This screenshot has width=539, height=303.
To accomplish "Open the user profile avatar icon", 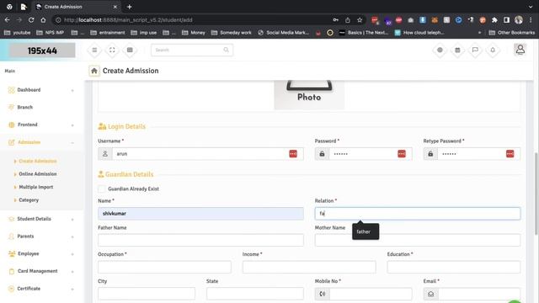I will pos(520,50).
